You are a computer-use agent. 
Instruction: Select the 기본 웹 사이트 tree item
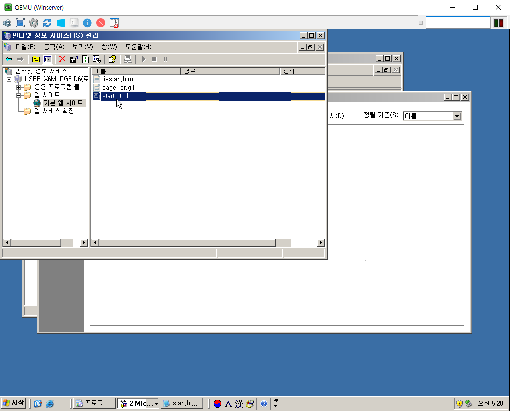[x=64, y=103]
